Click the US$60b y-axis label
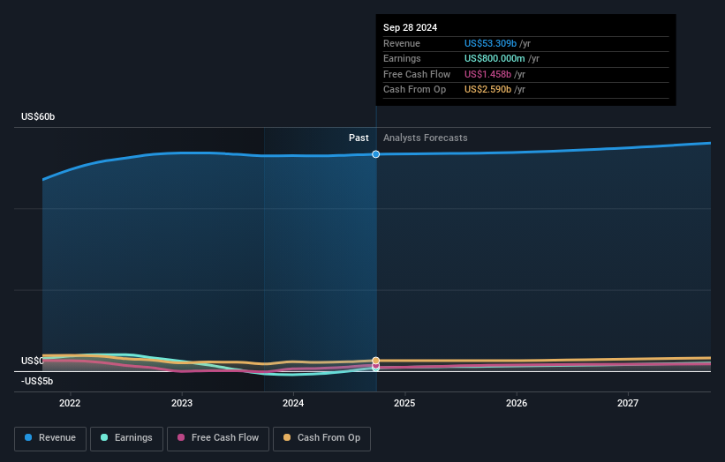Image resolution: width=725 pixels, height=462 pixels. (38, 116)
